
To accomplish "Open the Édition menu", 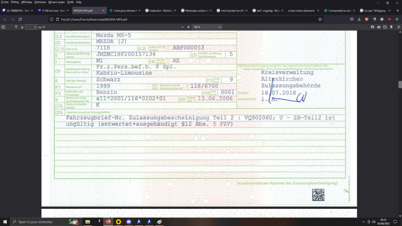I will pyautogui.click(x=15, y=2).
